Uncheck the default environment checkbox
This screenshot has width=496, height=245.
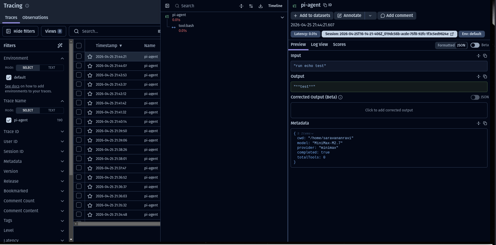click(x=9, y=77)
